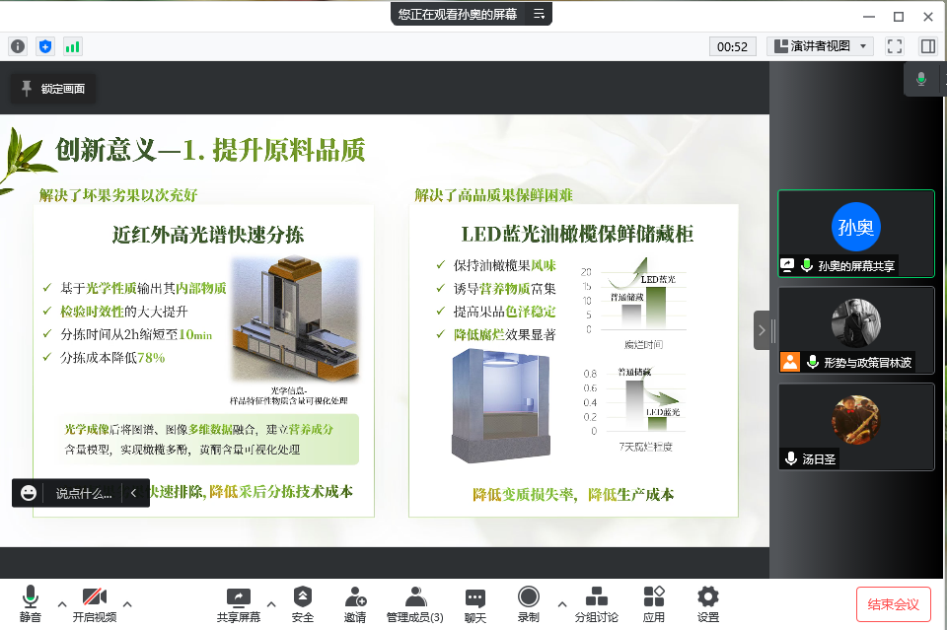Open the 邀请 invite icon
The width and height of the screenshot is (947, 630).
(355, 603)
